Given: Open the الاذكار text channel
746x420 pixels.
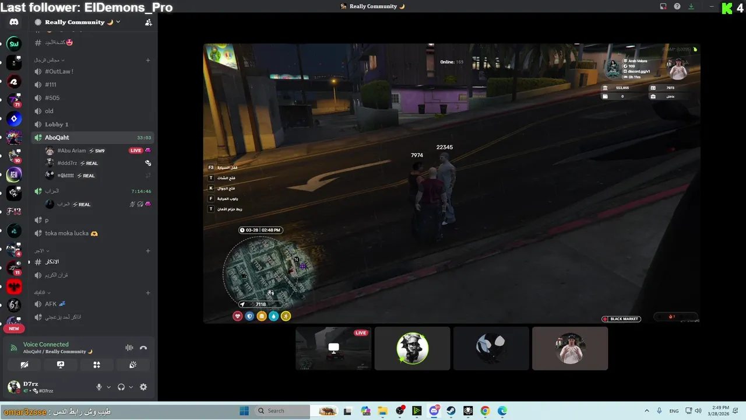Looking at the screenshot, I should [93, 262].
